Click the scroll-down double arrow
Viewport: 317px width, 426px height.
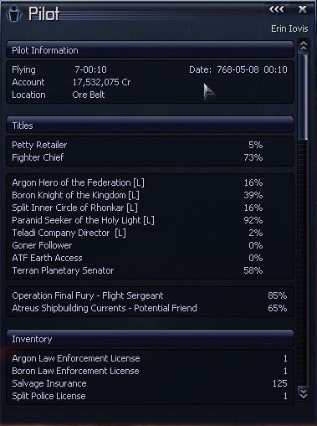click(x=304, y=393)
